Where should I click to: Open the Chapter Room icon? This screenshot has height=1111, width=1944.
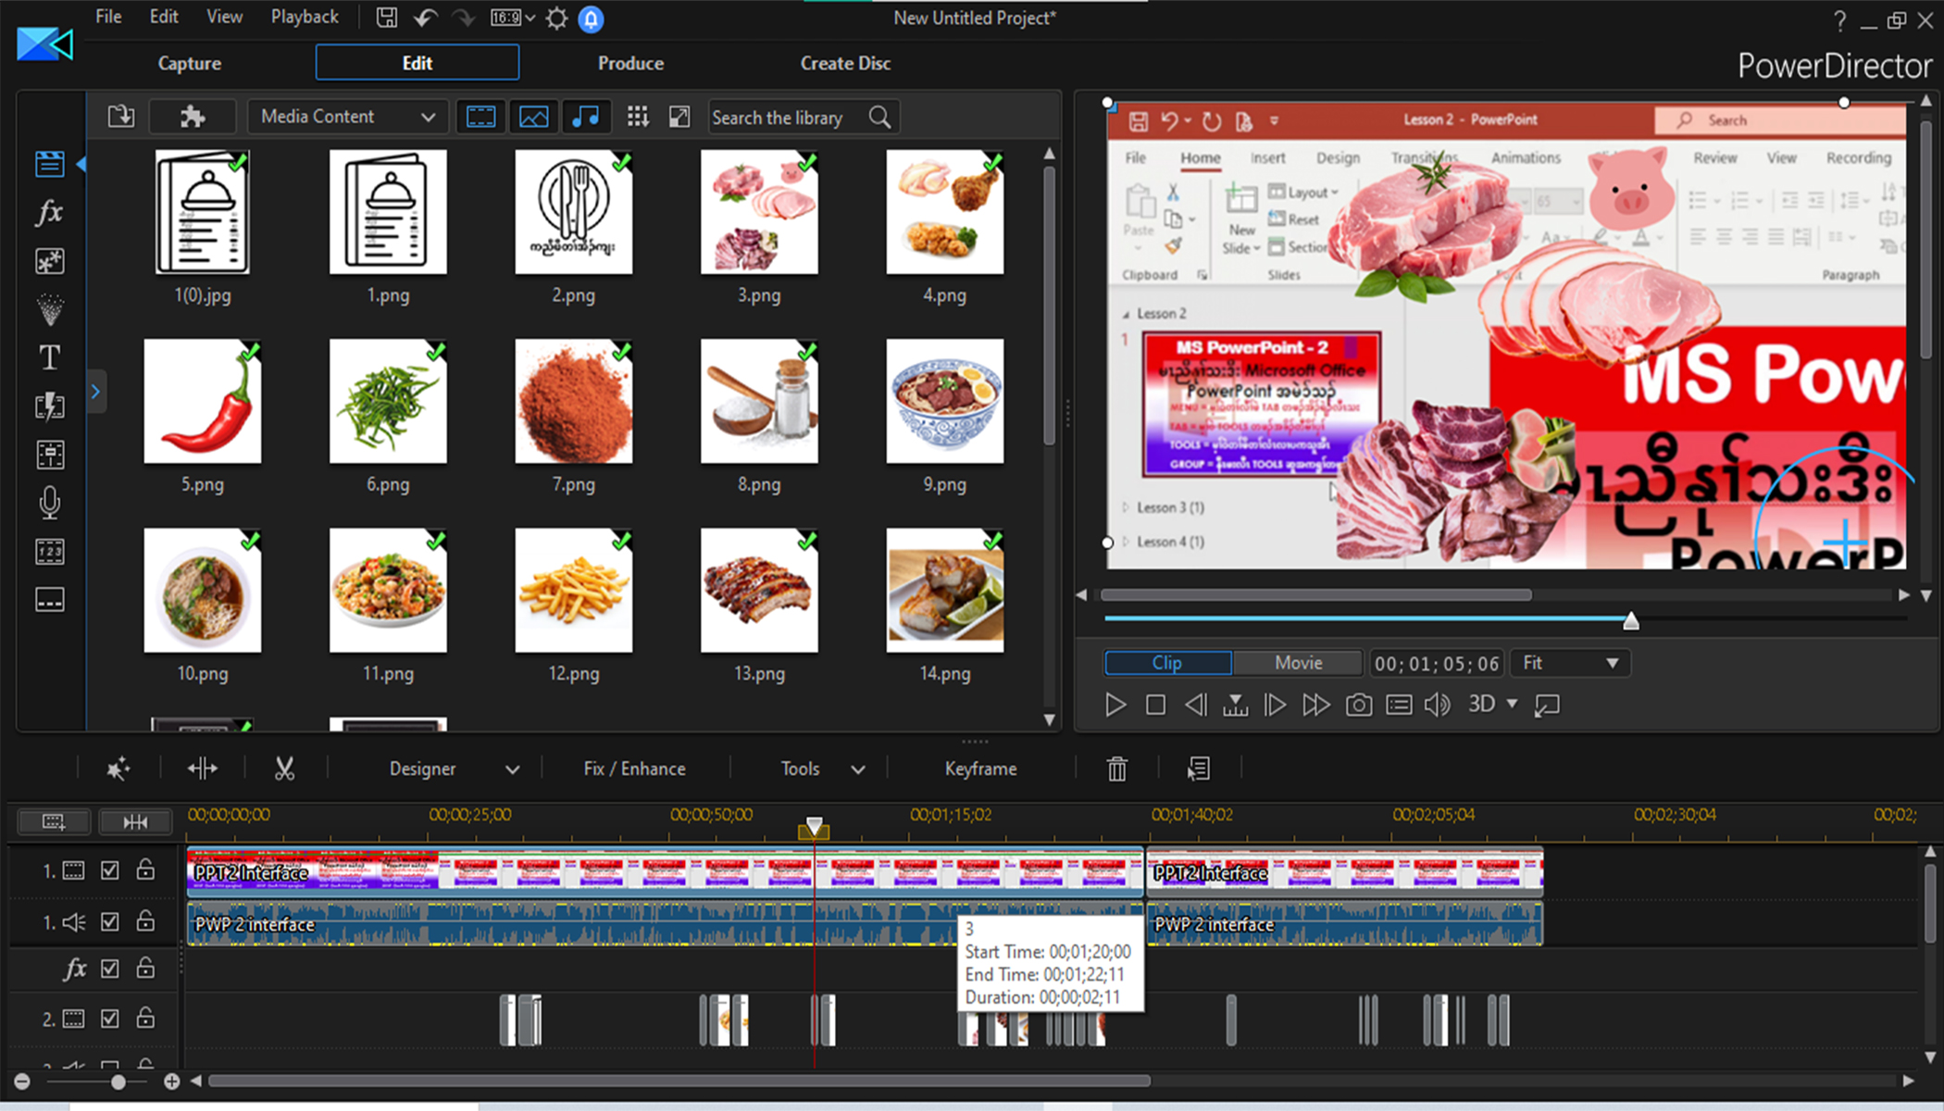50,552
